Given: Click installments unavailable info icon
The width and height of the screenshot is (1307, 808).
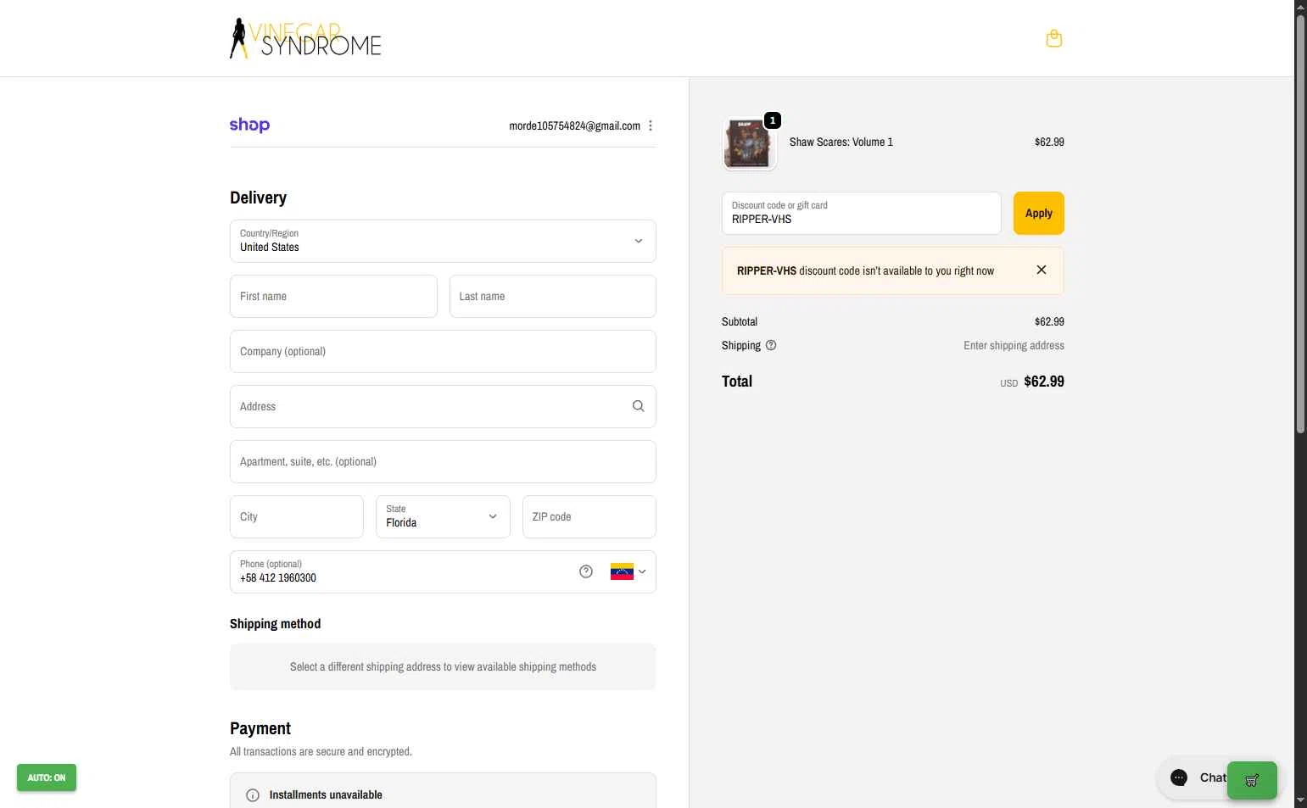Looking at the screenshot, I should click(253, 795).
